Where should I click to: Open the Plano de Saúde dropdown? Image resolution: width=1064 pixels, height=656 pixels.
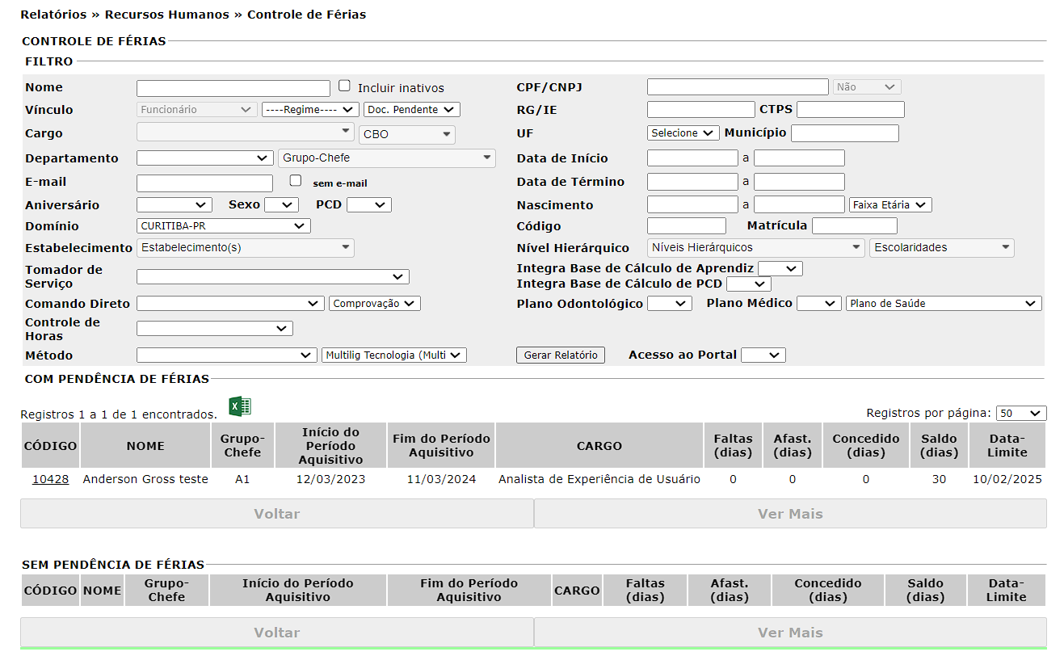pyautogui.click(x=943, y=304)
